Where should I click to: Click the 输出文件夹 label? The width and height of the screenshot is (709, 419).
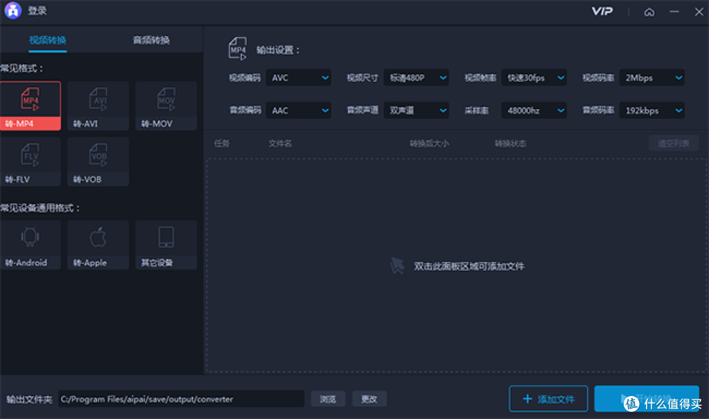[30, 399]
